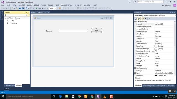Open the Start button dropdown arrow
This screenshot has height=99, width=177.
(43, 9)
